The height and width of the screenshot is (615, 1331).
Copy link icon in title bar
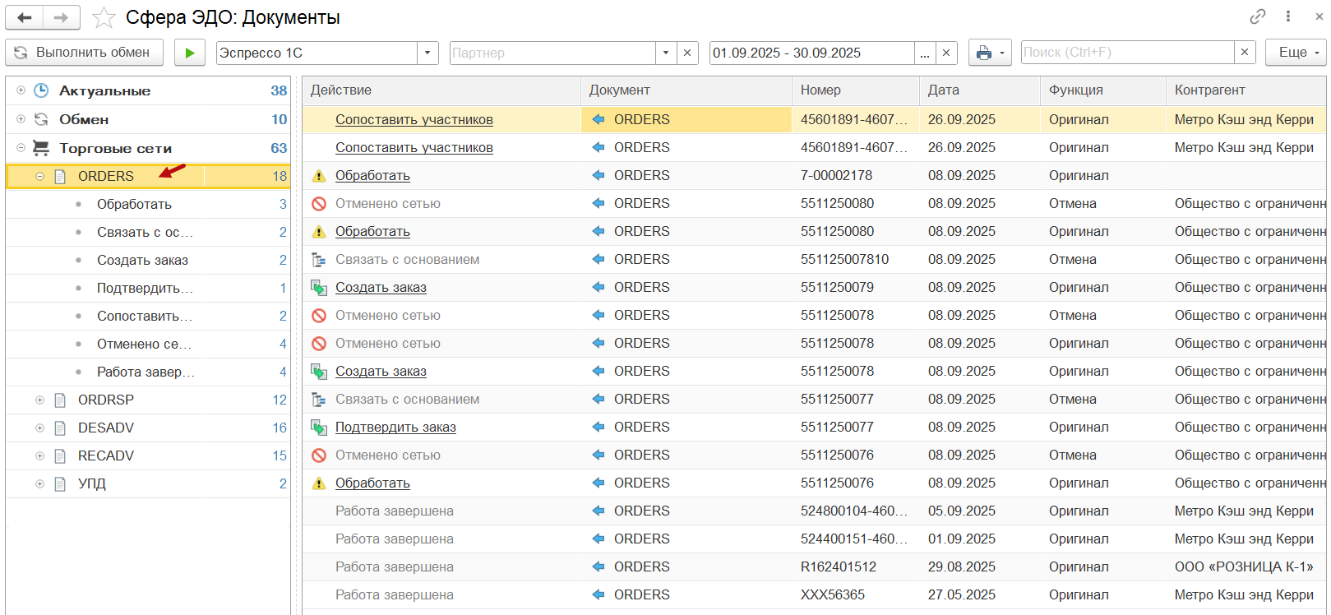[x=1258, y=16]
